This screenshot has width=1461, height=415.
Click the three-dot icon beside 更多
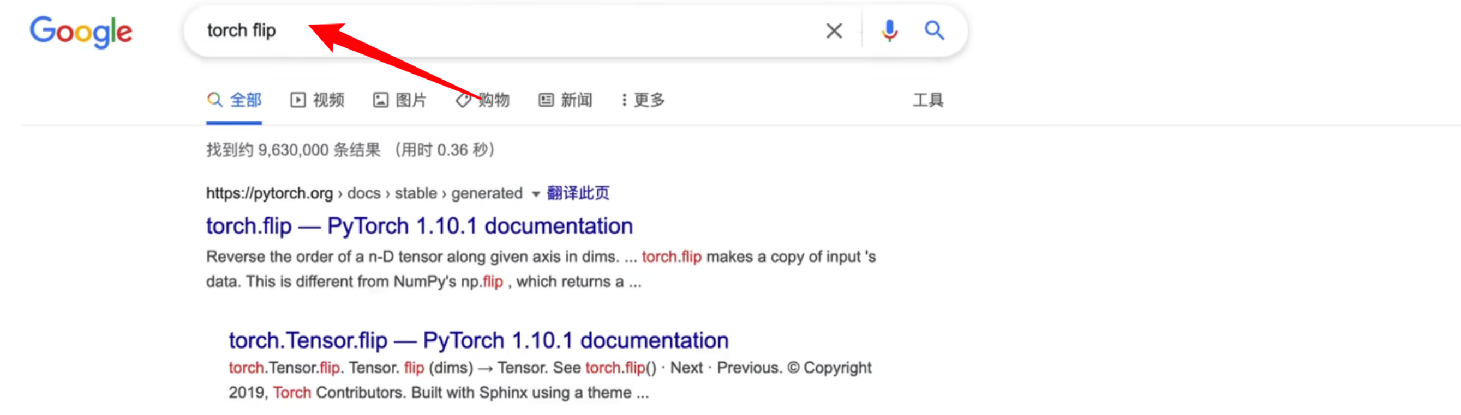click(624, 100)
